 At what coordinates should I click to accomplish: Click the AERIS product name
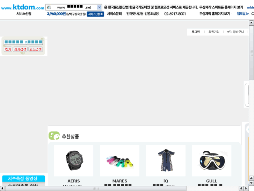74,181
